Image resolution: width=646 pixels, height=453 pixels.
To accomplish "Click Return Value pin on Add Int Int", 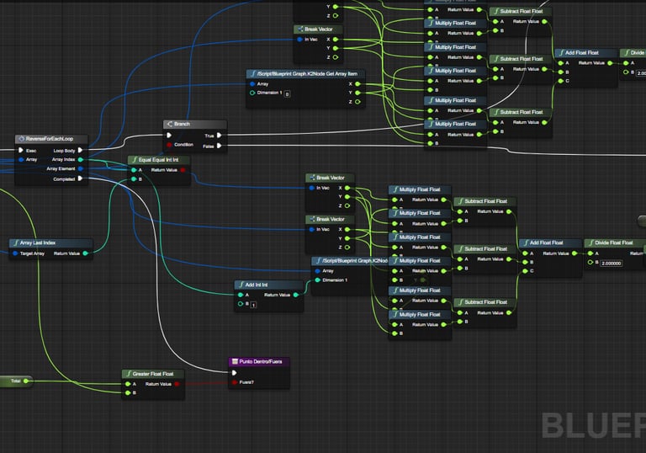I will (296, 295).
